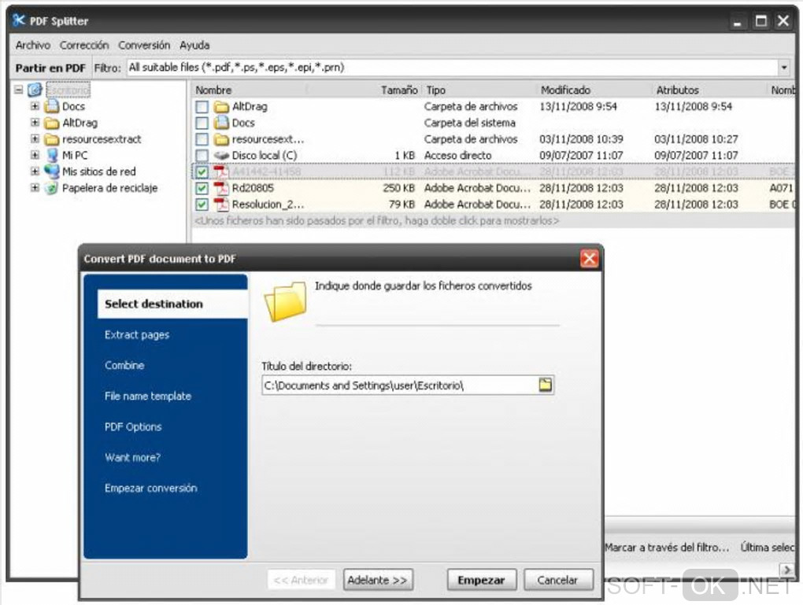803x605 pixels.
Task: Collapse the Escritorio tree node
Action: tap(18, 90)
